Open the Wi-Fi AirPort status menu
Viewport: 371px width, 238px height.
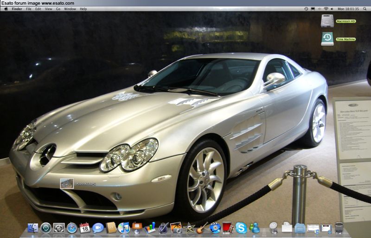pos(326,9)
